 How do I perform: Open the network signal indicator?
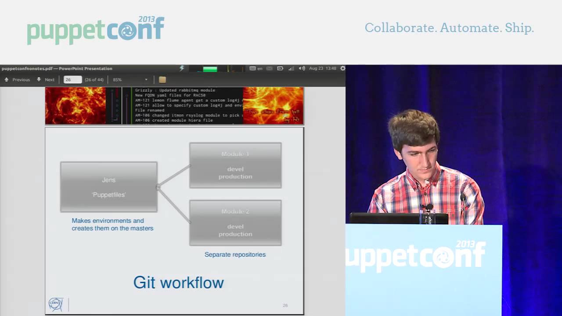[x=291, y=68]
